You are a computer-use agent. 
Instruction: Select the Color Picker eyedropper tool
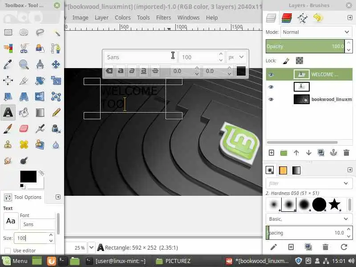pos(8,64)
